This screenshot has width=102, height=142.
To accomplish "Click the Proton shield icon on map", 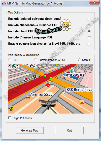I will click(x=35, y=77).
